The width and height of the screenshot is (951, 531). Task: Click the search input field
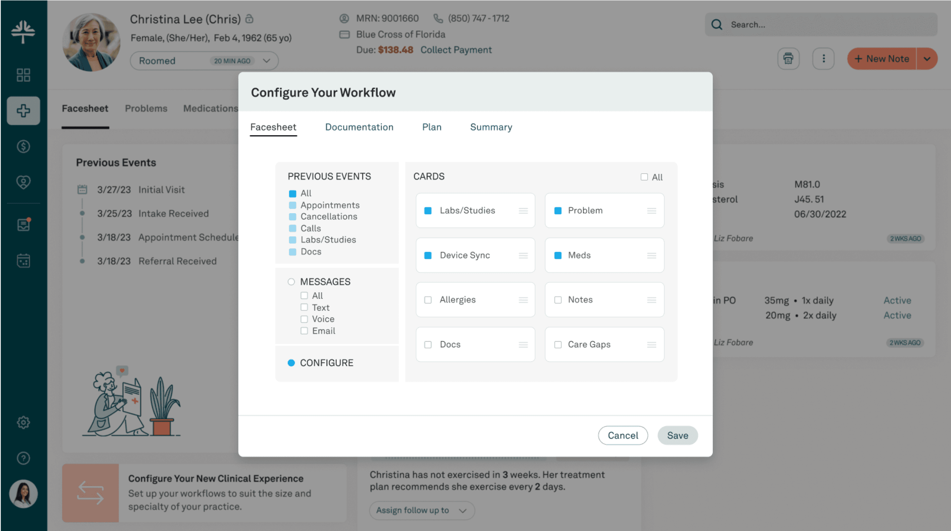point(821,25)
